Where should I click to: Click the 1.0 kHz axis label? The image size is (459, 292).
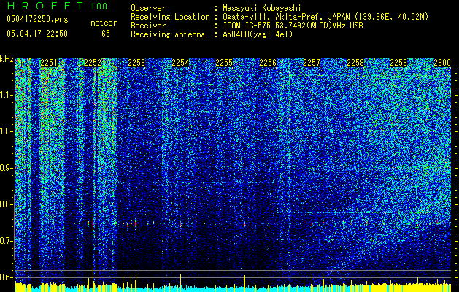pyautogui.click(x=7, y=131)
